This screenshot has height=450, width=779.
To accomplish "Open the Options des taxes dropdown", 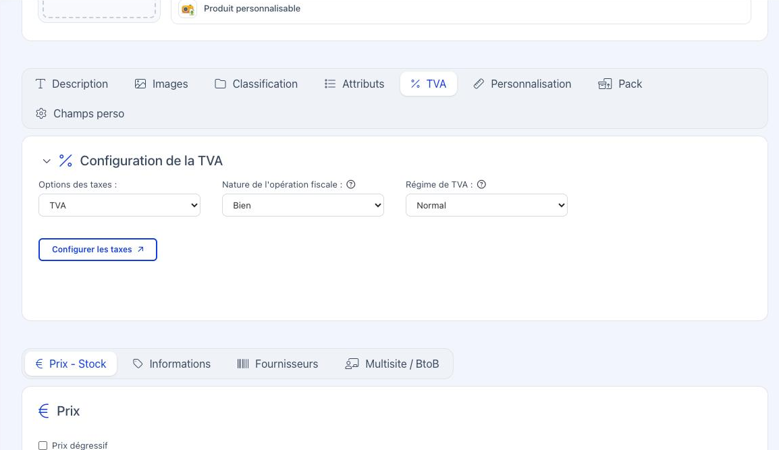I will (119, 205).
